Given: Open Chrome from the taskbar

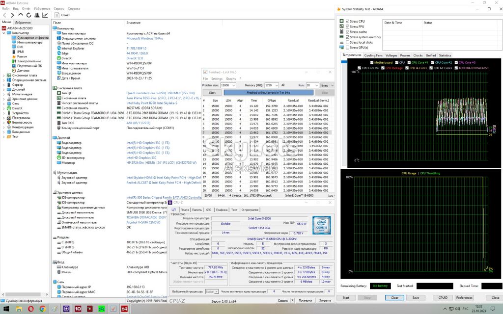Looking at the screenshot, I should click(x=42, y=309).
